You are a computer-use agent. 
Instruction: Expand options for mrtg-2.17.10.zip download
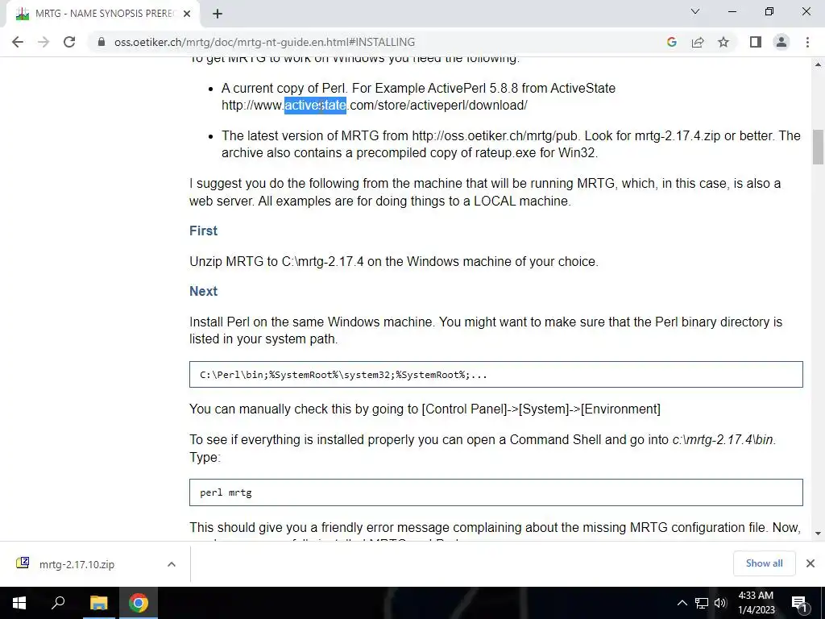(171, 564)
